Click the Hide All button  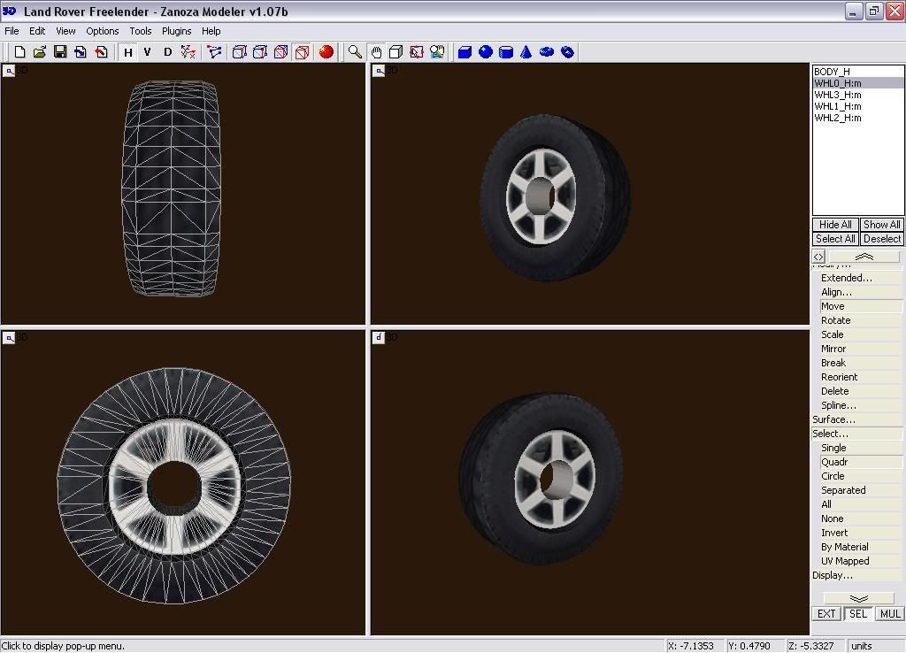(x=834, y=225)
